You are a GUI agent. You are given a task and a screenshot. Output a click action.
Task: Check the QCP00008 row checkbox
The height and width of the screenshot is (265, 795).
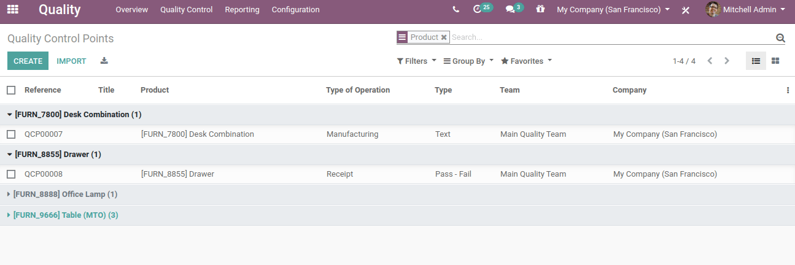(x=11, y=174)
